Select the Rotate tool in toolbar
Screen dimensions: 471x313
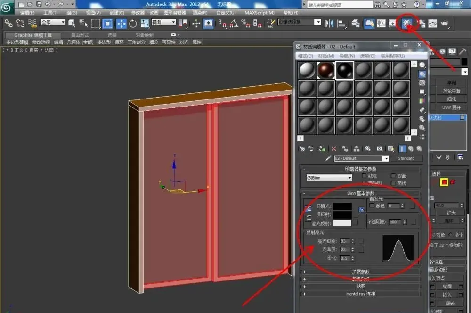pyautogui.click(x=133, y=24)
